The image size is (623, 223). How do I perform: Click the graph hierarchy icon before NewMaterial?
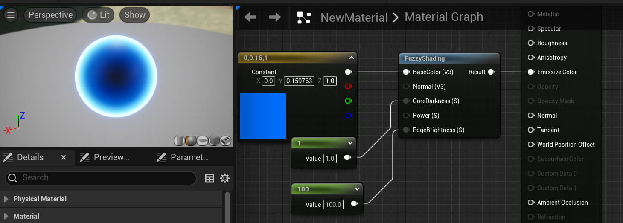pyautogui.click(x=304, y=17)
